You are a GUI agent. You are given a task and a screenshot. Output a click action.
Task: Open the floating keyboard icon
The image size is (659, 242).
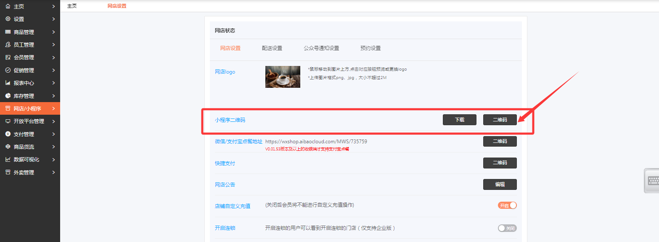(653, 181)
